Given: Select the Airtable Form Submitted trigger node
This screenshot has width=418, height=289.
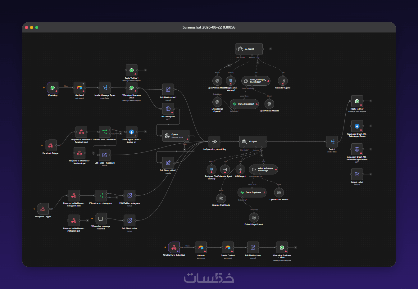Looking at the screenshot, I should [x=174, y=247].
